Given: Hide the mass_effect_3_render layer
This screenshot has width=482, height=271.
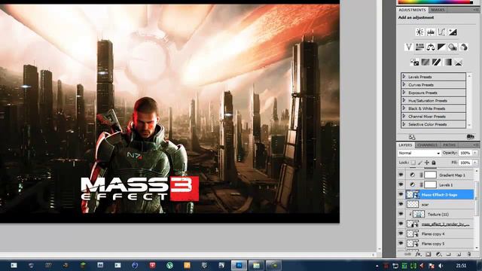Looking at the screenshot, I should click(x=401, y=224).
